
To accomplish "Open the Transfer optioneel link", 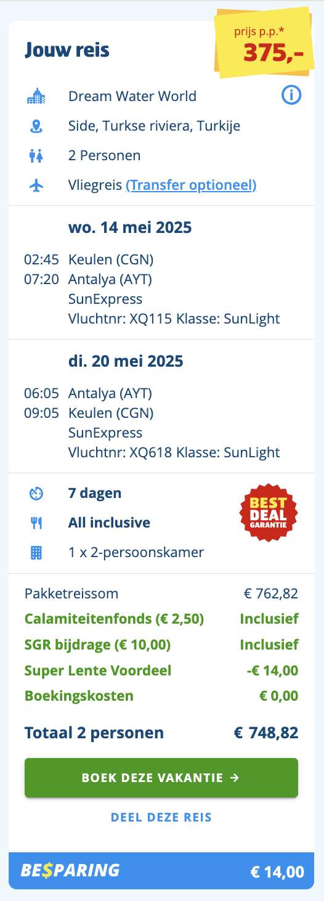I will [x=191, y=185].
